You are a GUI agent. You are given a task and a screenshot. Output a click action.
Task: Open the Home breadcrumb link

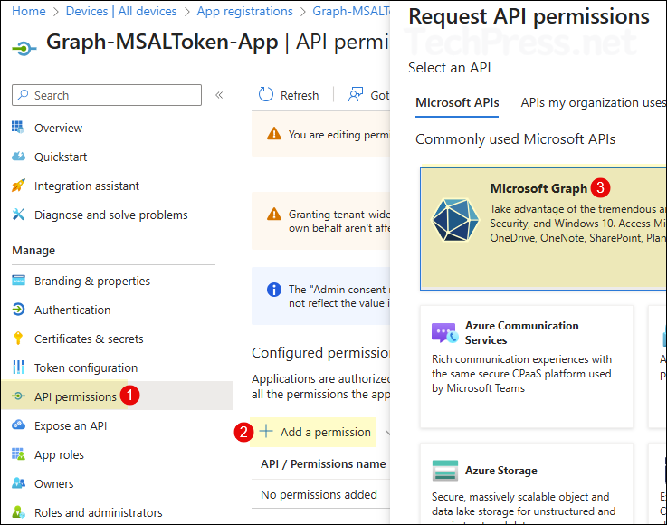tap(29, 12)
